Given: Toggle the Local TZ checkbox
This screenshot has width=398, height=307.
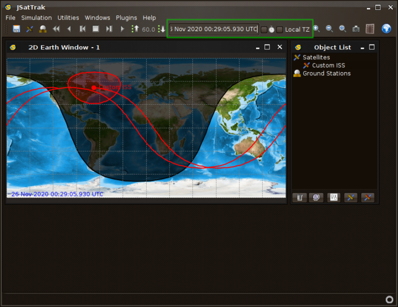Looking at the screenshot, I should [280, 30].
